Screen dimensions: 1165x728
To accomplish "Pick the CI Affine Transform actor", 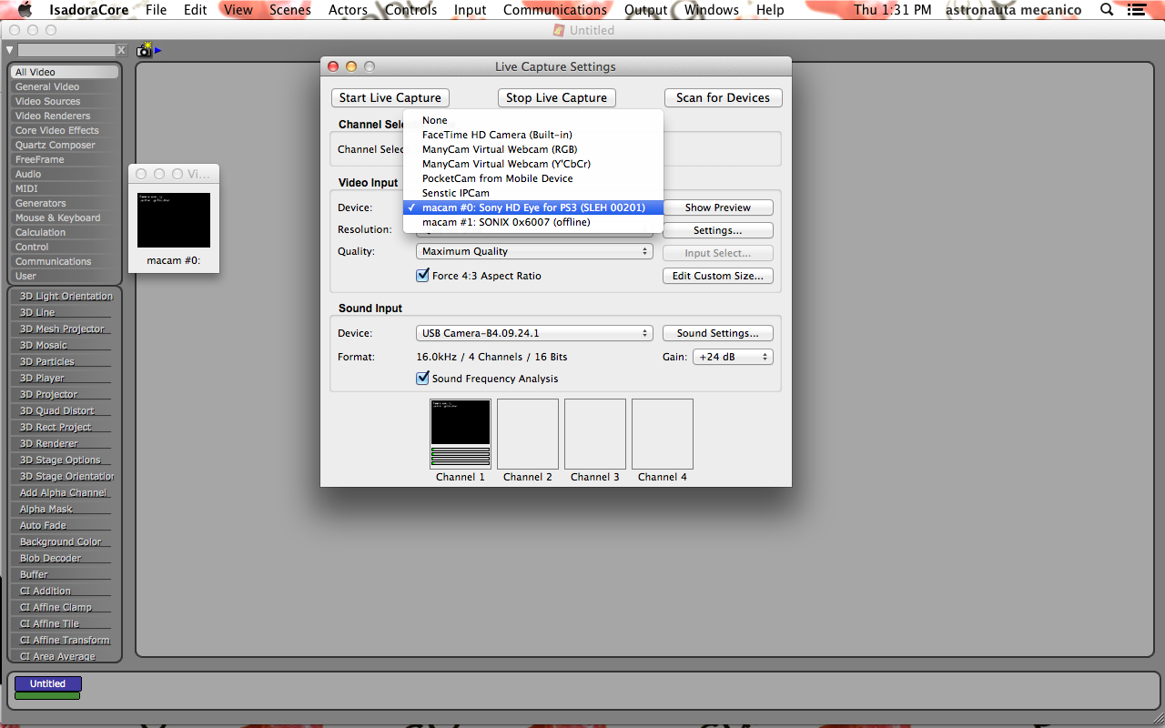I will (x=66, y=640).
